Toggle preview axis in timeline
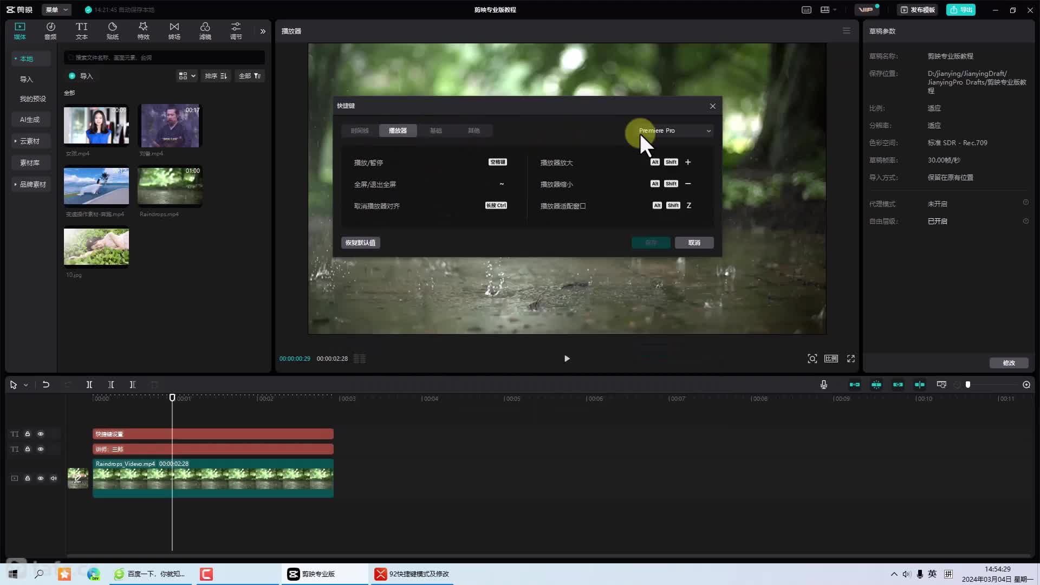 point(920,385)
